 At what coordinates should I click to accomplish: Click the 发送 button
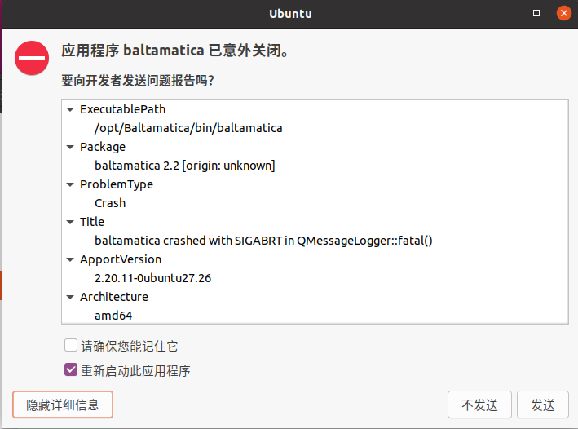pos(543,405)
